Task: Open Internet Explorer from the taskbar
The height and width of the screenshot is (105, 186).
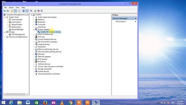Action: pos(11,102)
